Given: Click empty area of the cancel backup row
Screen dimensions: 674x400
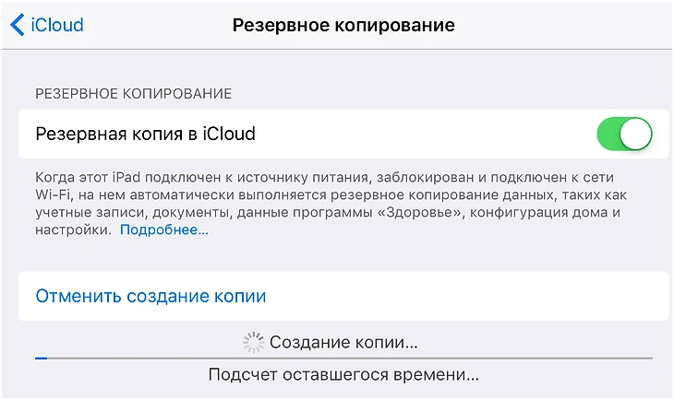Looking at the screenshot, I should pyautogui.click(x=464, y=296).
